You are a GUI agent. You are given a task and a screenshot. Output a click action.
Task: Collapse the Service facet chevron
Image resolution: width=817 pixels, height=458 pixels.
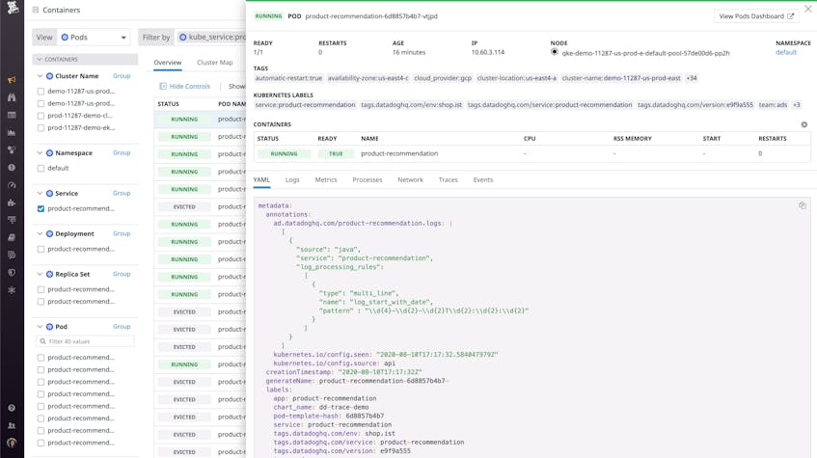41,193
